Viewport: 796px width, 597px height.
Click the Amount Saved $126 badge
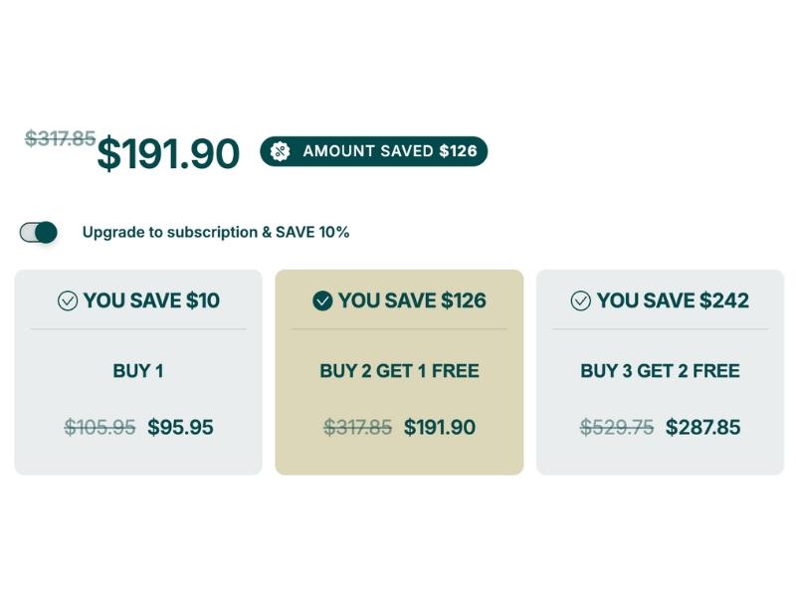pos(389,151)
